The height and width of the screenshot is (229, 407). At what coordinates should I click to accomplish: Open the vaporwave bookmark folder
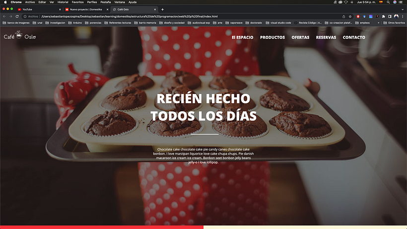(x=234, y=23)
